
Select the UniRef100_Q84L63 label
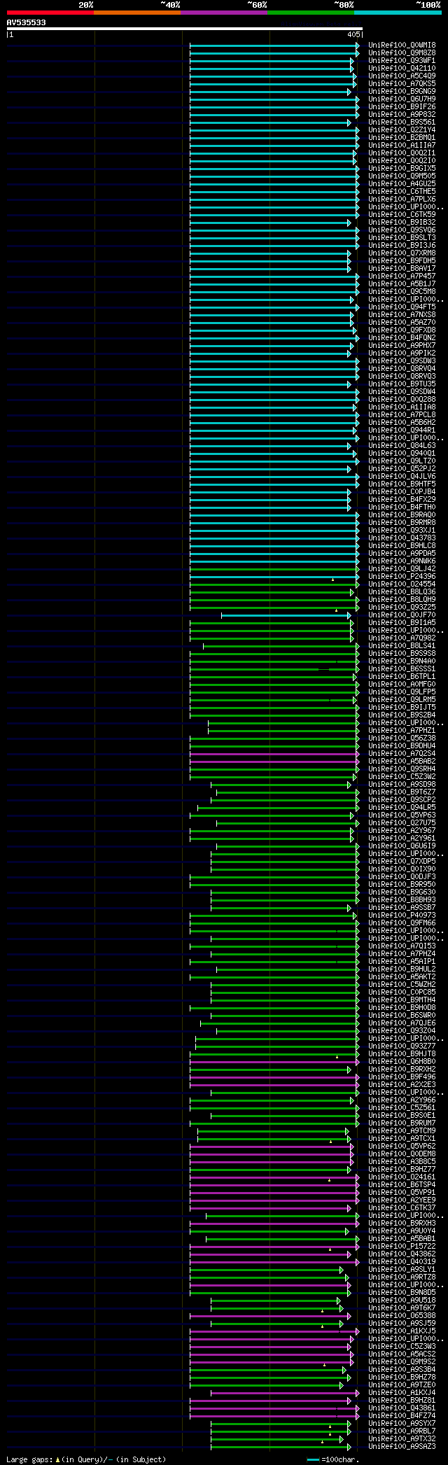[x=402, y=446]
